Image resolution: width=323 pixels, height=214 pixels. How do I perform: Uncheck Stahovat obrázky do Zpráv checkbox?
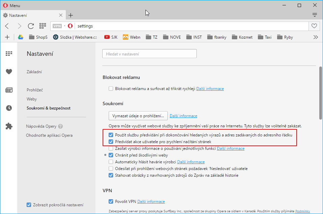pyautogui.click(x=111, y=175)
